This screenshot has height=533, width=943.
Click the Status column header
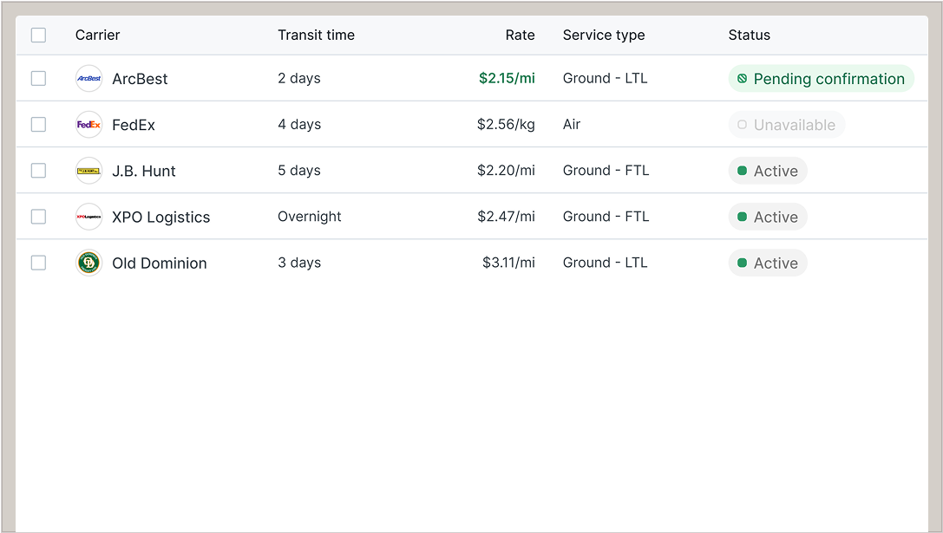click(x=749, y=36)
